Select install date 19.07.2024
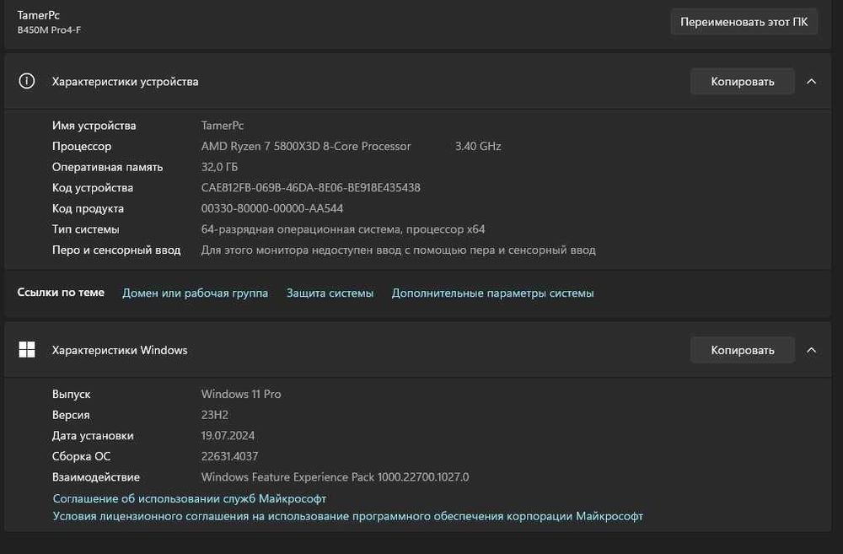The height and width of the screenshot is (554, 843). [228, 436]
